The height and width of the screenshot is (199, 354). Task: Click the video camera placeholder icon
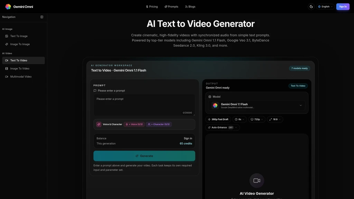coord(257,180)
